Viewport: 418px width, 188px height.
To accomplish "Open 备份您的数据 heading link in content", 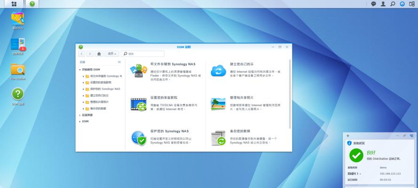I will (240, 131).
